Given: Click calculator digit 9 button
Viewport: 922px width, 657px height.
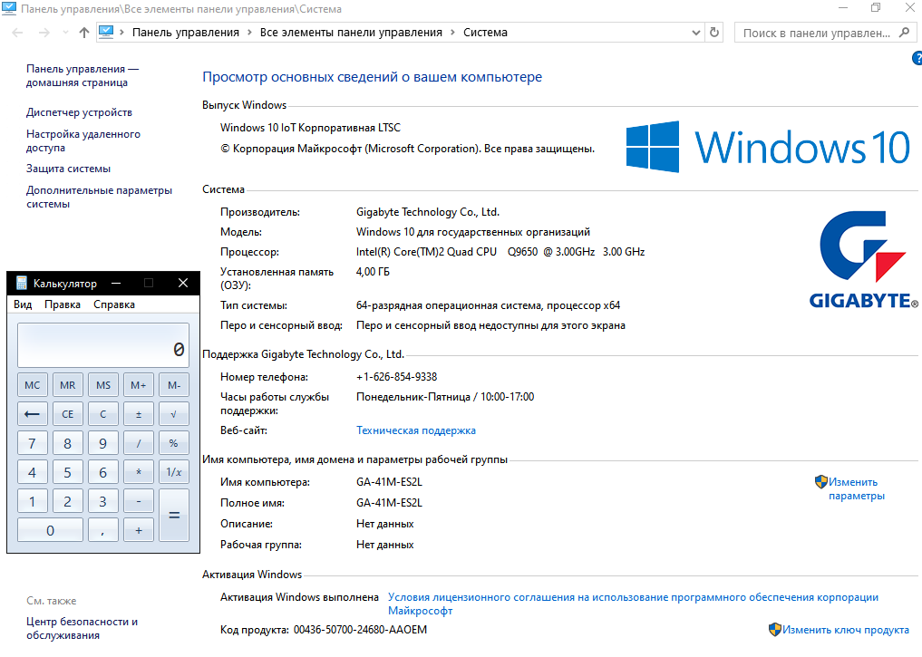Looking at the screenshot, I should click(x=103, y=443).
